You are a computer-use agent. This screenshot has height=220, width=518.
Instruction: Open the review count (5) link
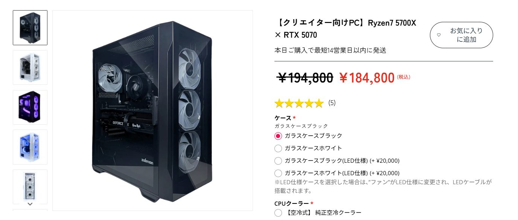tap(332, 103)
